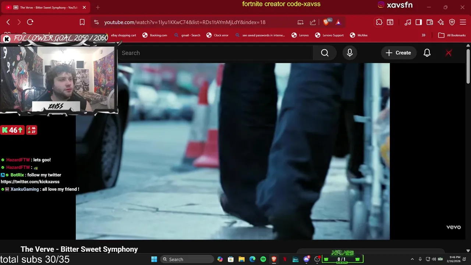Viewport: 471px width, 265px height.
Task: Share this page via share icon
Action: (313, 22)
